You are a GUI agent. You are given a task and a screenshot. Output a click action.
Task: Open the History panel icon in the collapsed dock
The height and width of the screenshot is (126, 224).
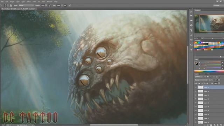pyautogui.click(x=191, y=12)
